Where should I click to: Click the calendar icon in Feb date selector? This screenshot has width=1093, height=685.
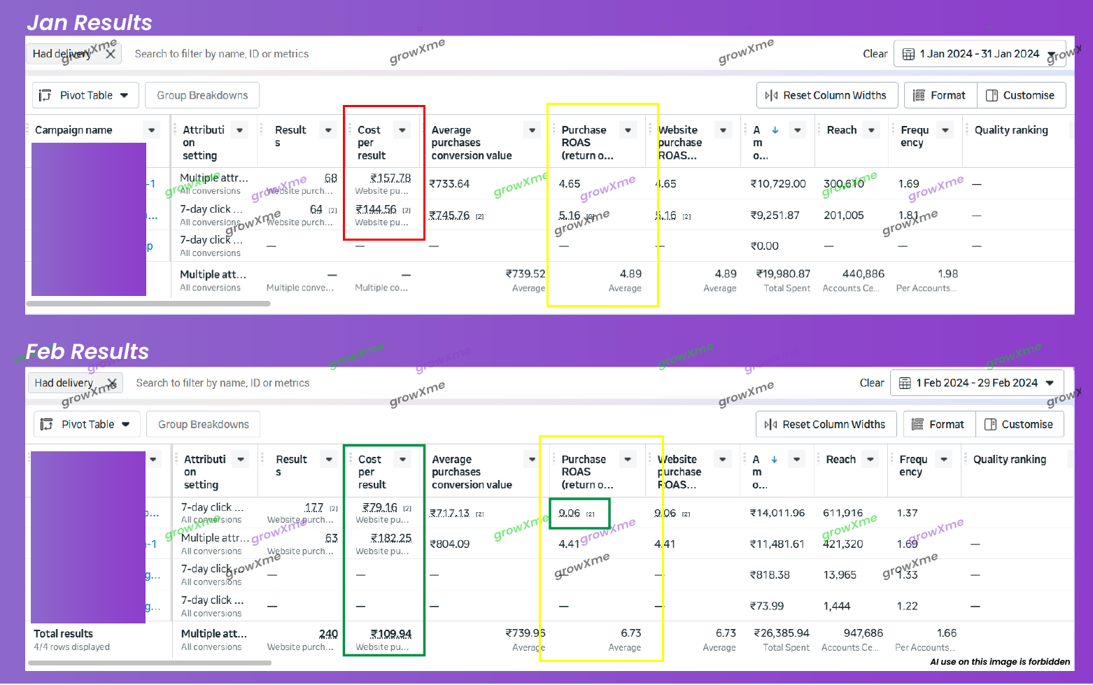904,382
